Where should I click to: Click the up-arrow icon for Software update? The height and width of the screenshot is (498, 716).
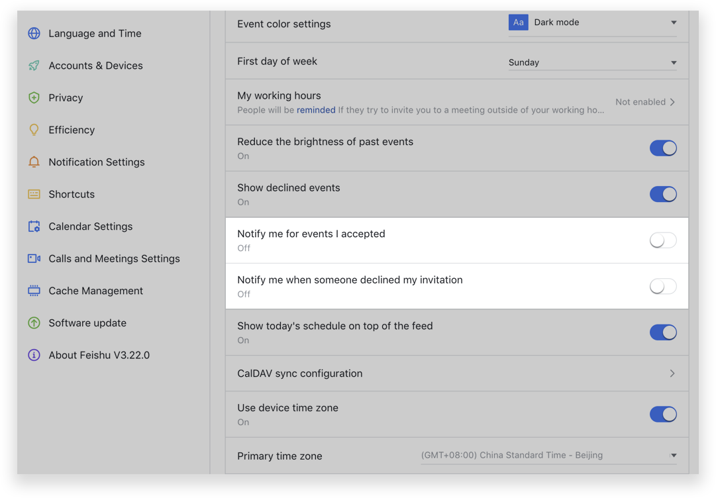34,323
